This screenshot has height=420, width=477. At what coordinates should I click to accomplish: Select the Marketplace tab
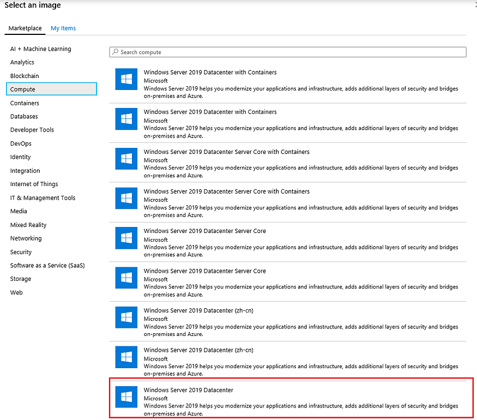pos(25,28)
